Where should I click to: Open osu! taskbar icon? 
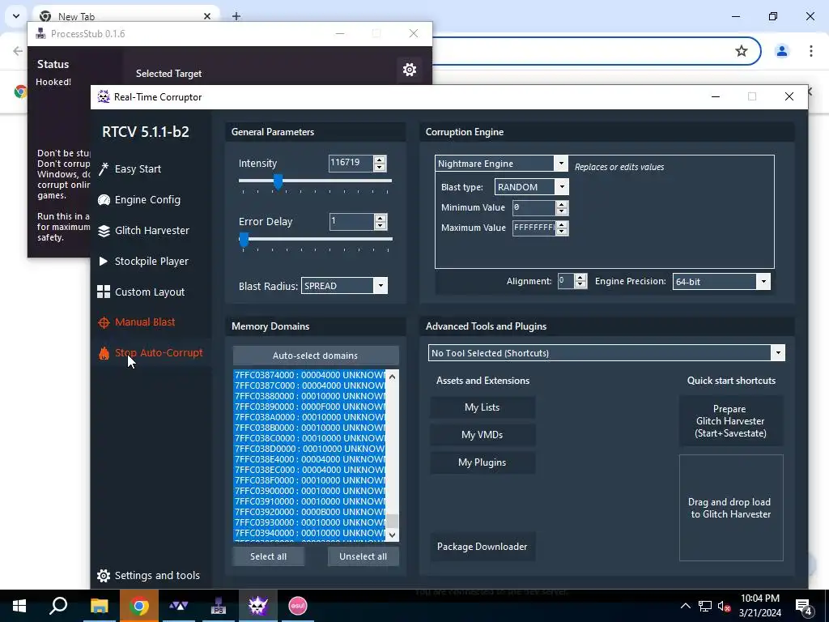pyautogui.click(x=298, y=606)
